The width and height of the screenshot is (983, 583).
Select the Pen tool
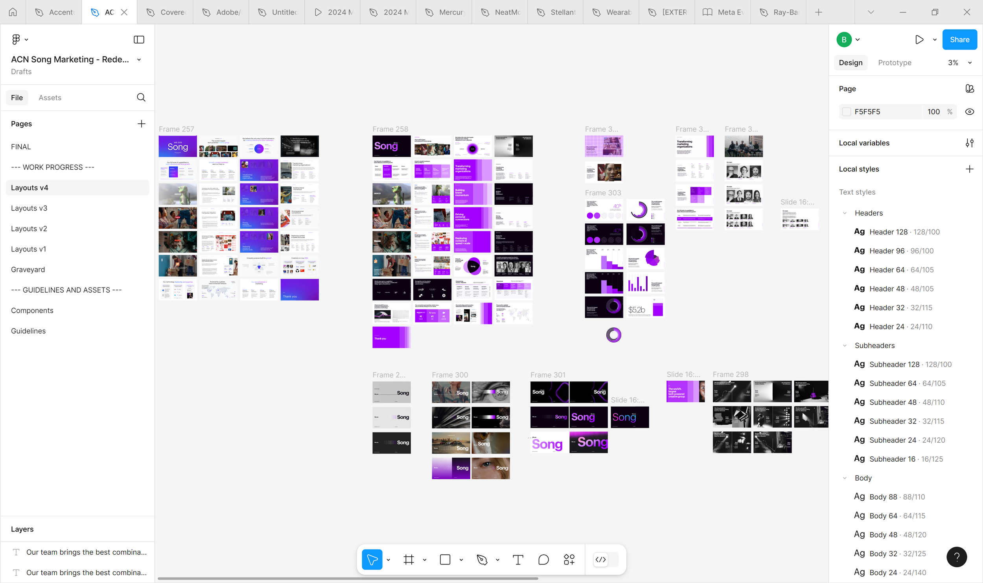(482, 559)
